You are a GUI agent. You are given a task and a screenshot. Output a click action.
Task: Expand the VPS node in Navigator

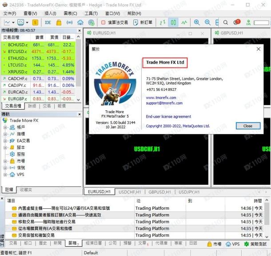tap(5, 175)
